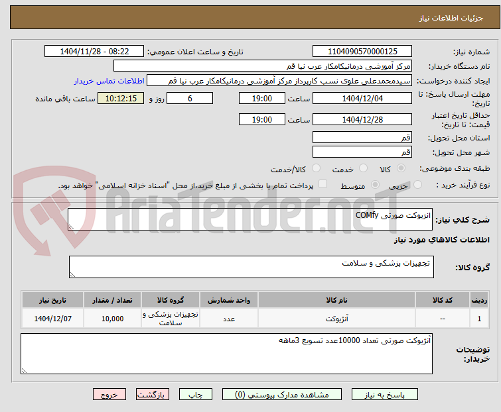This screenshot has width=501, height=412.
Task: Click resize handle of شرح کلی نیاز textarea
Action: click(x=71, y=227)
